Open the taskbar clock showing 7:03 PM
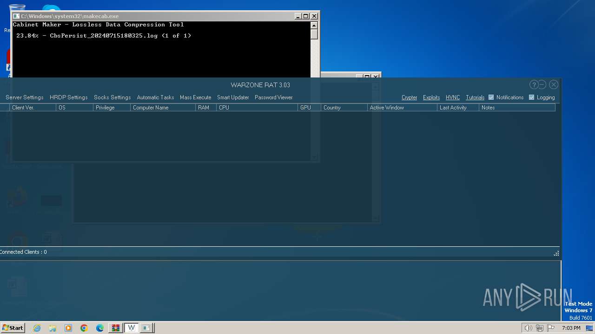595x334 pixels. point(571,328)
